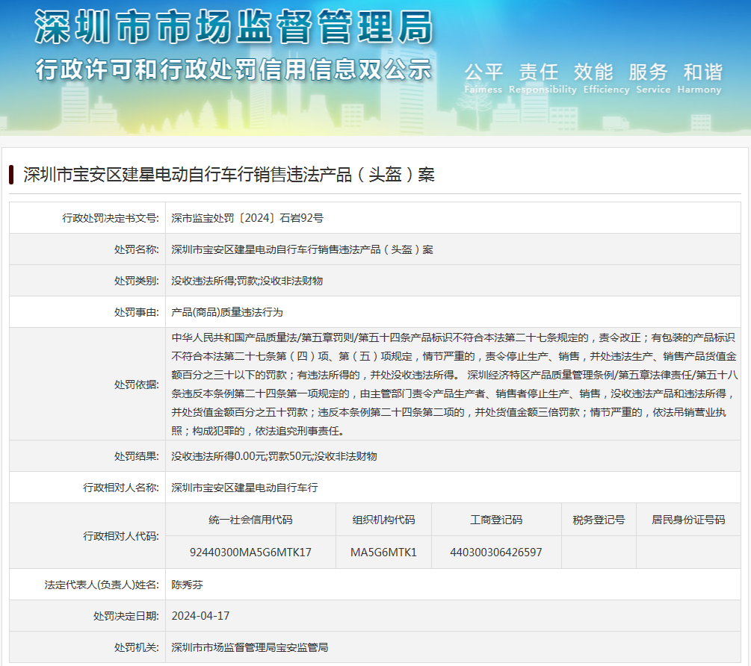The height and width of the screenshot is (666, 751).
Task: Click the date 2024-04-17
Action: click(x=201, y=616)
